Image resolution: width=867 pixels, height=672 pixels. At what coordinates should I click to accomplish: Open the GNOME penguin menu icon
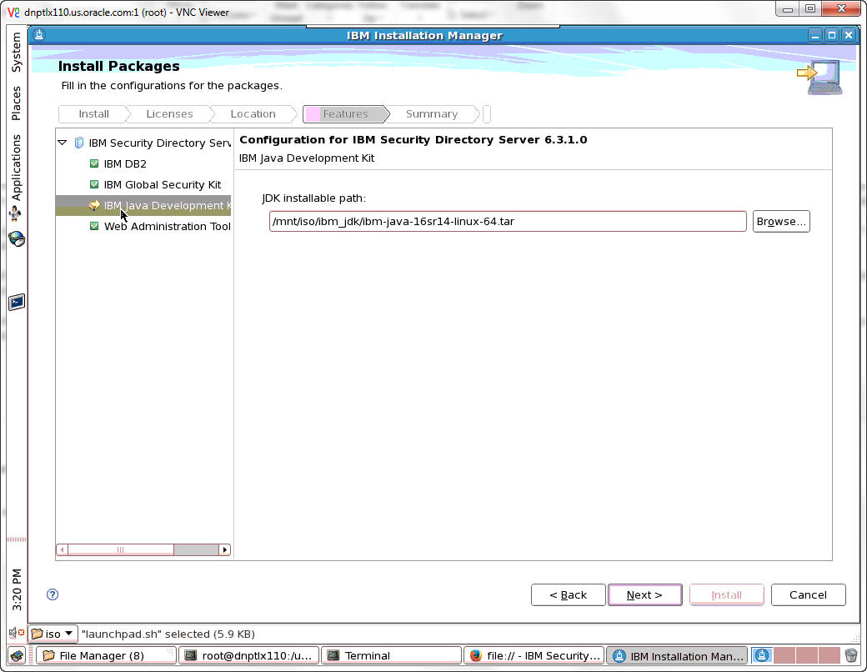pos(15,213)
